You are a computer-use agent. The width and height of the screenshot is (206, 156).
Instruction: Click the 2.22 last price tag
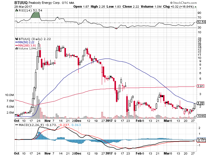click(200, 103)
